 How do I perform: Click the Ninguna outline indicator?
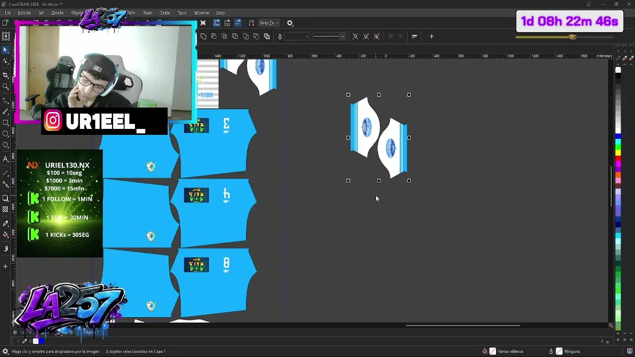click(568, 352)
